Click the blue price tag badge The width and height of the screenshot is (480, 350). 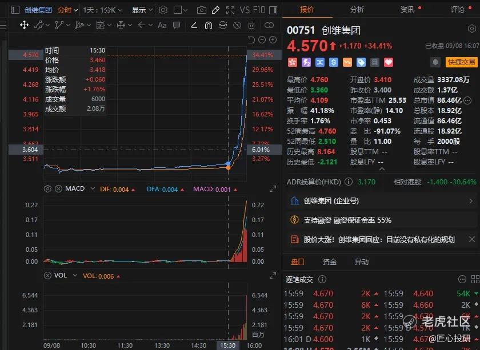[x=361, y=62]
